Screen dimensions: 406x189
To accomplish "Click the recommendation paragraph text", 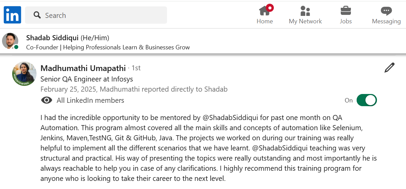I will pos(203,148).
